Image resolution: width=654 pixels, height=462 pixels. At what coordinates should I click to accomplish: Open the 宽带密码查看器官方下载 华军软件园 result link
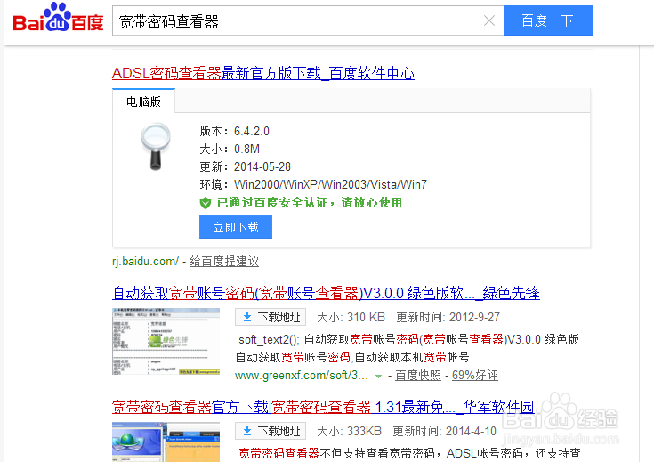(323, 407)
